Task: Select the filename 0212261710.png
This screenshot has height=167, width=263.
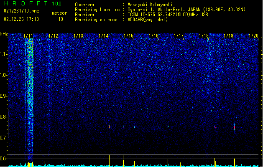Action: [21, 11]
